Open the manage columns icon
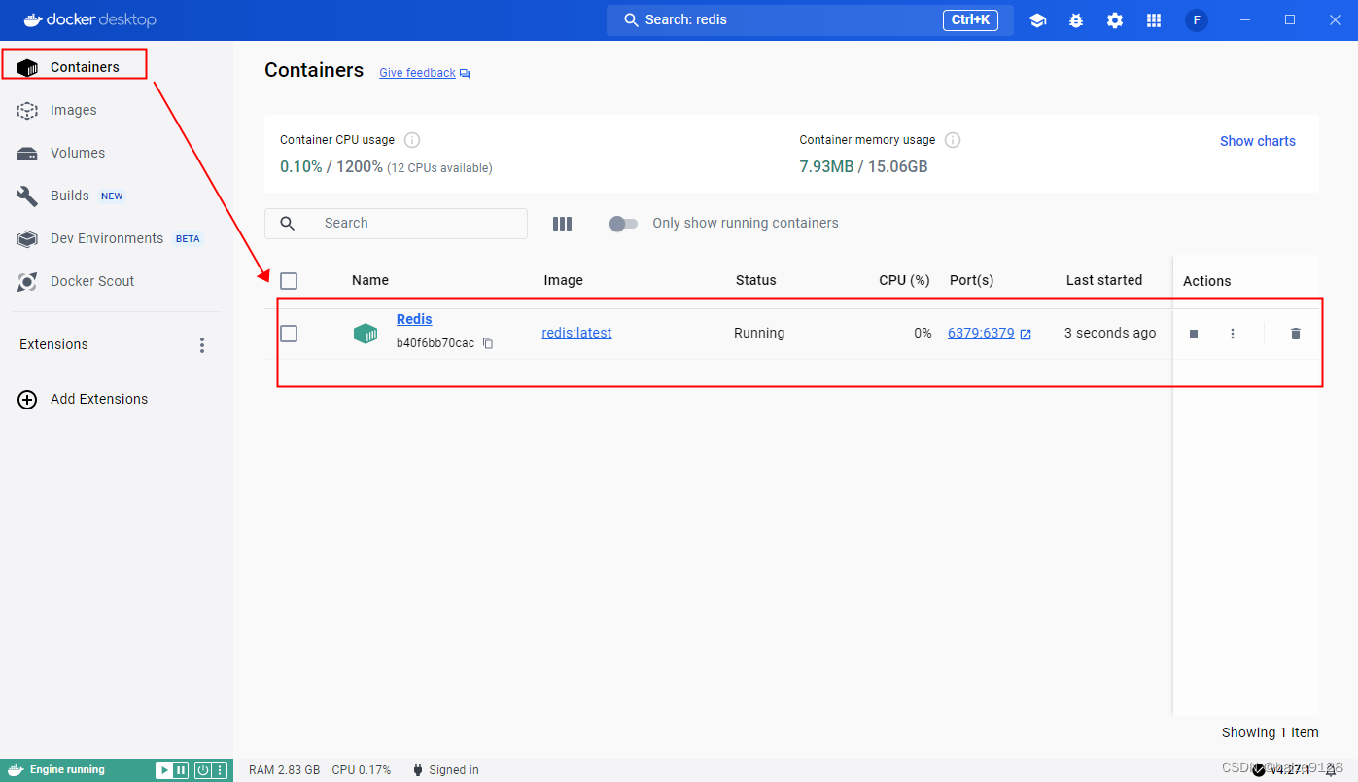 [x=562, y=224]
